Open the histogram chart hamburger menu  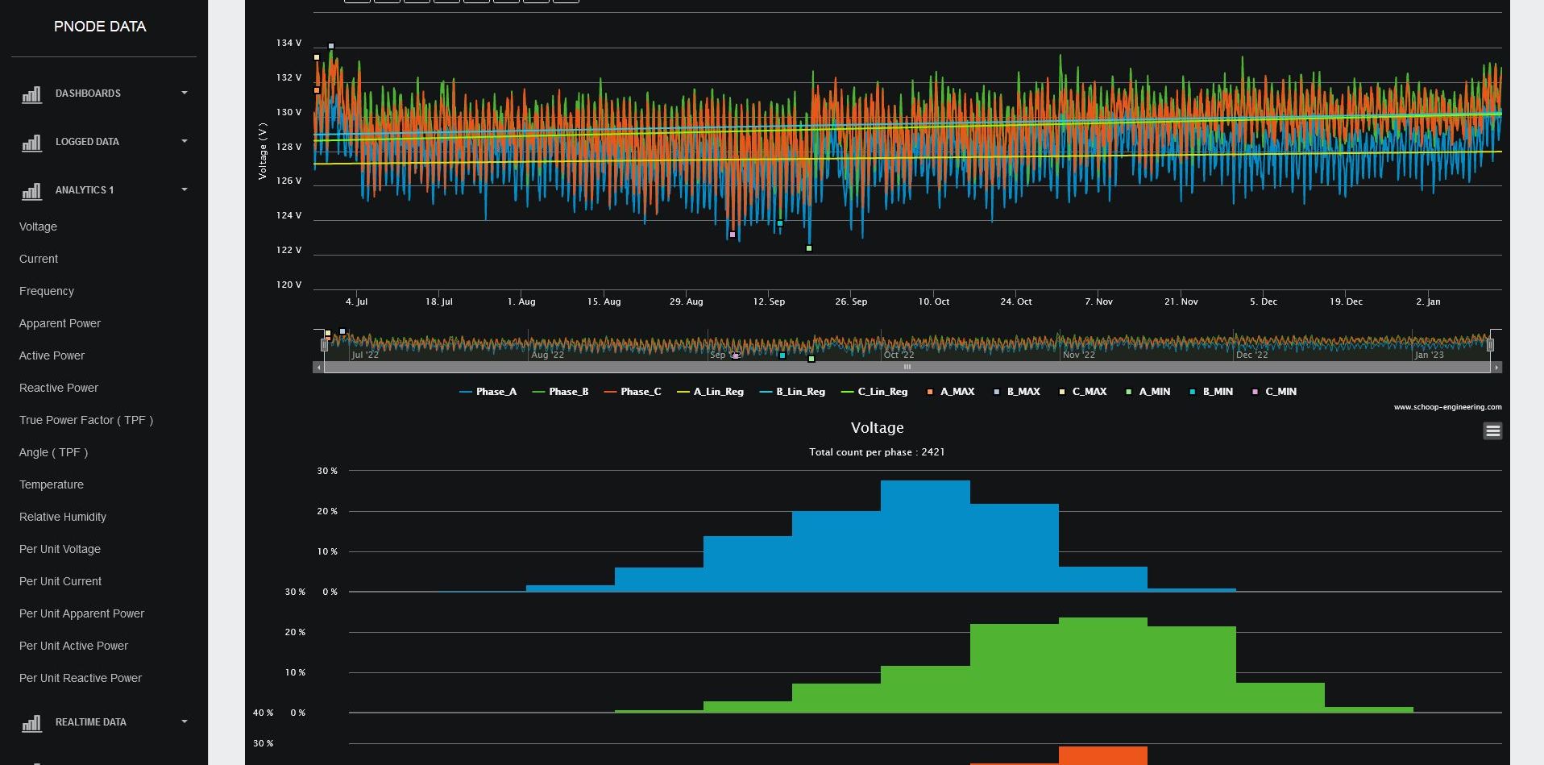[x=1492, y=431]
